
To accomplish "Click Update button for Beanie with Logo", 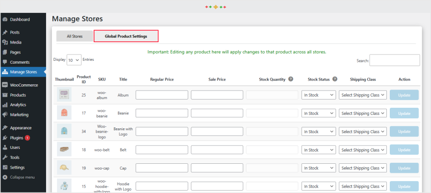I will (404, 132).
